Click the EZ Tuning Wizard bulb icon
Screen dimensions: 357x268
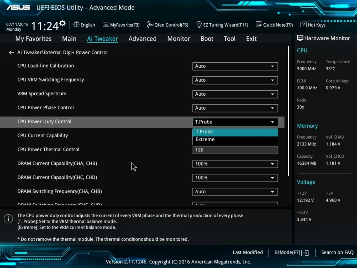[199, 25]
